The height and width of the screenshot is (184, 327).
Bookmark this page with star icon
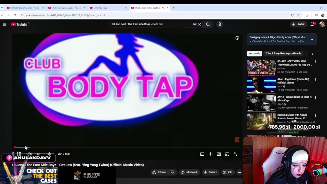(298, 15)
